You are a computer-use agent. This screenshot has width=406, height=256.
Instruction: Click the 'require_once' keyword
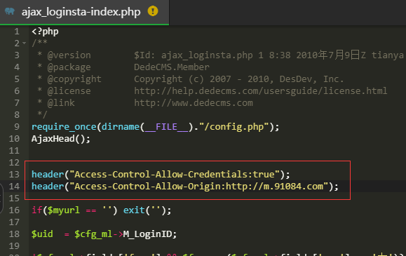coord(64,127)
